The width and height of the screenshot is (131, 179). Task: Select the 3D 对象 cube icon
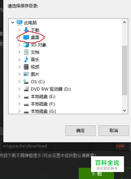26,45
